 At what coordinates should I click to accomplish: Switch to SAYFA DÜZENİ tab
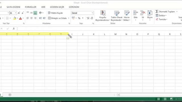[x=13, y=7]
